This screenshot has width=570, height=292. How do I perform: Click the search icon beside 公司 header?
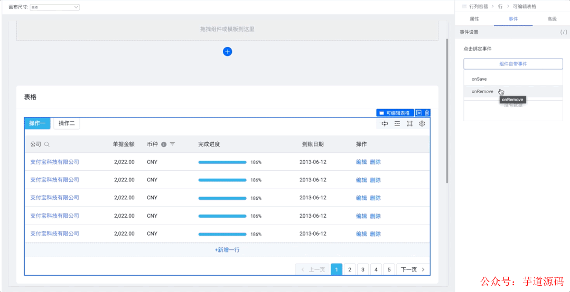pyautogui.click(x=47, y=144)
